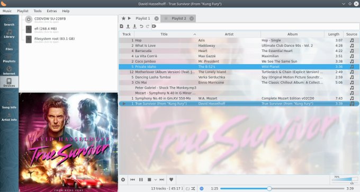This screenshot has width=360, height=192.
Task: Sort playlist by Source column header
Action: [352, 34]
